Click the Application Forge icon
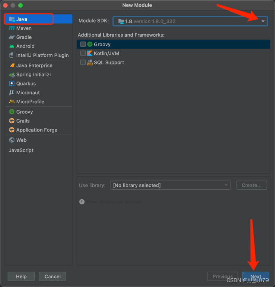Image resolution: width=275 pixels, height=287 pixels. click(x=12, y=130)
